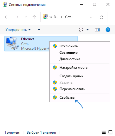Toggle the preview pane

(97, 30)
